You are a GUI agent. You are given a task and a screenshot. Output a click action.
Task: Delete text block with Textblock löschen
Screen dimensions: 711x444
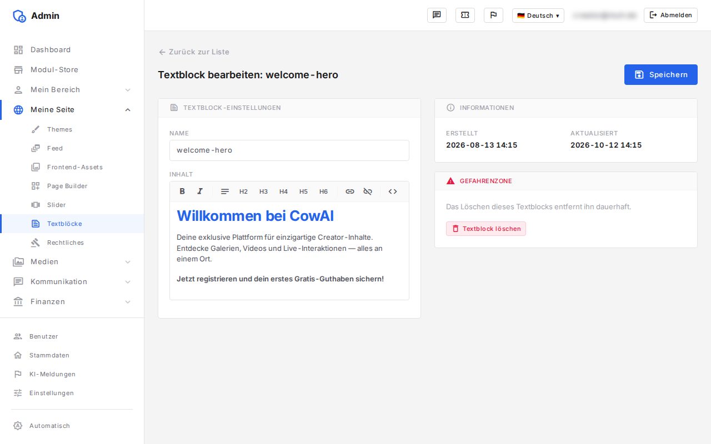[486, 229]
